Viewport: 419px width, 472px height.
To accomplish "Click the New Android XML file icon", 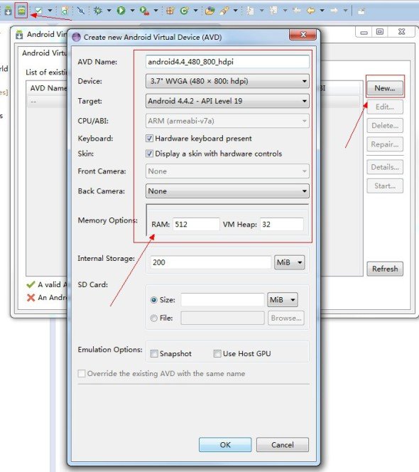I will (65, 11).
